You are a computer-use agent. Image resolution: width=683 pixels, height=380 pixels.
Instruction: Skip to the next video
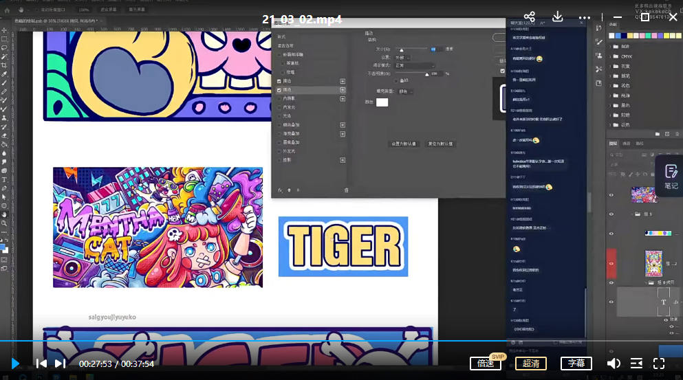coord(60,364)
